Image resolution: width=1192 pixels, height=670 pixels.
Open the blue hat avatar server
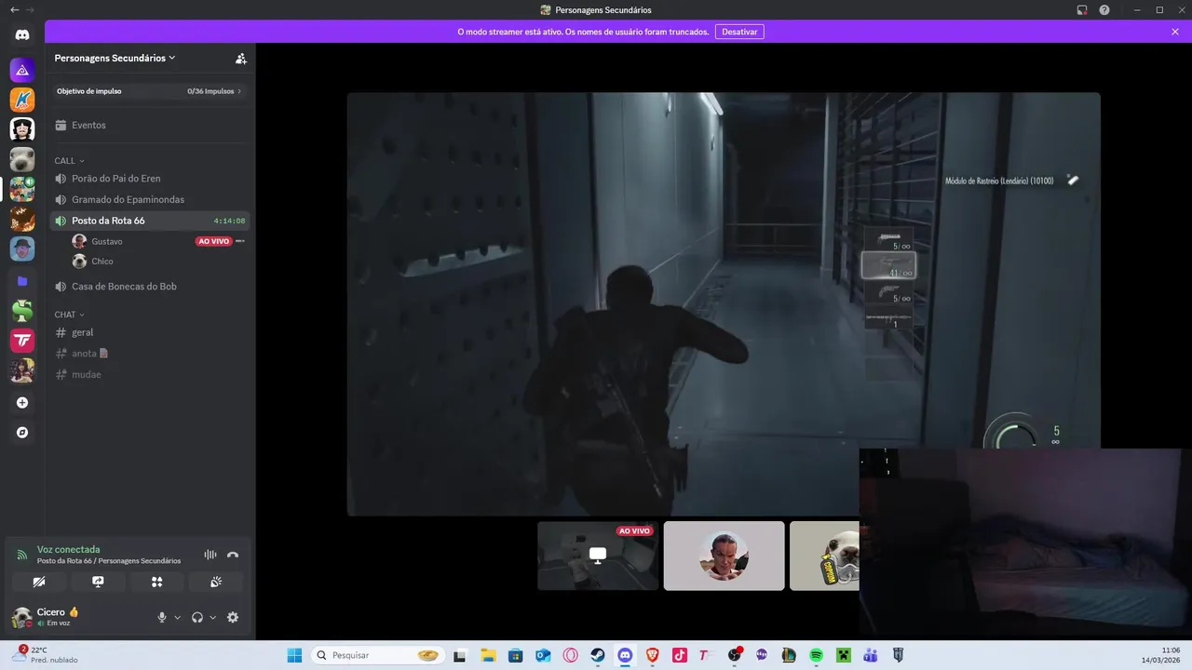(22, 248)
